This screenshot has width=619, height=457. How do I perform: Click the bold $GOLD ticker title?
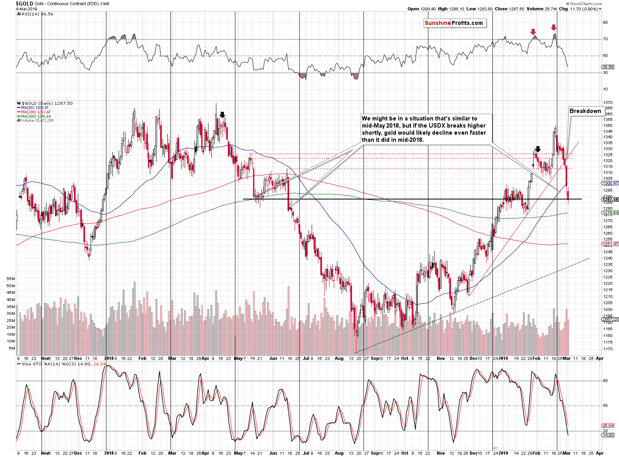point(25,4)
